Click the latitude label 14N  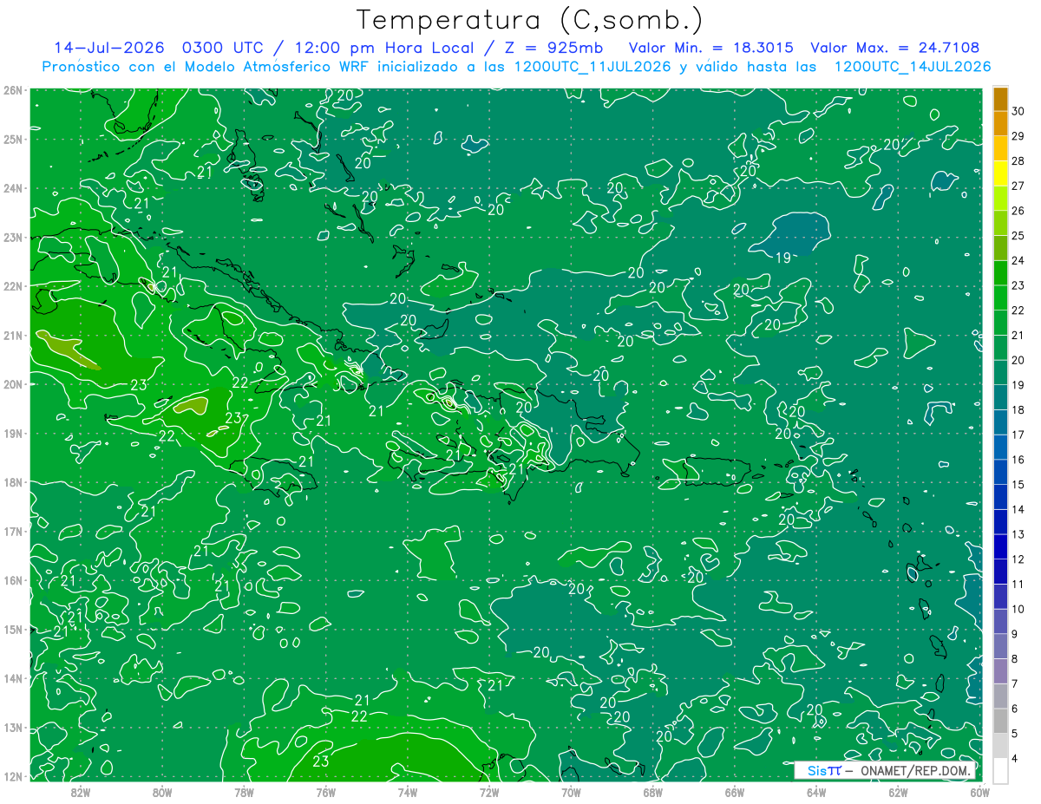click(x=13, y=677)
